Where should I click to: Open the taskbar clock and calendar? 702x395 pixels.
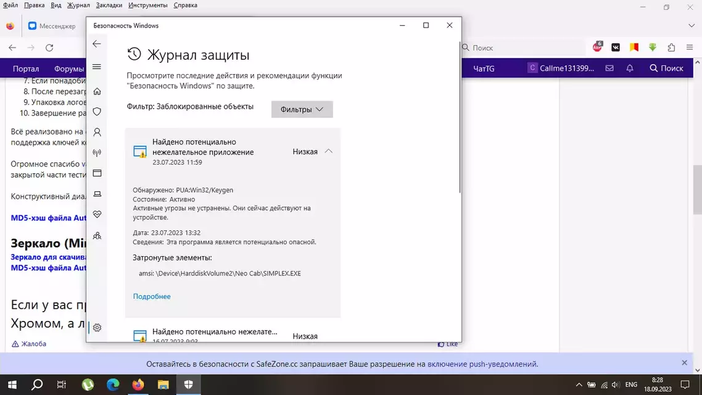point(658,385)
